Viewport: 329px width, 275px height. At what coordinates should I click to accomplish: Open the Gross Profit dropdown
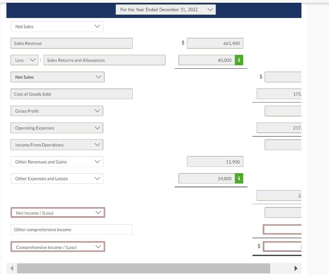[57, 111]
